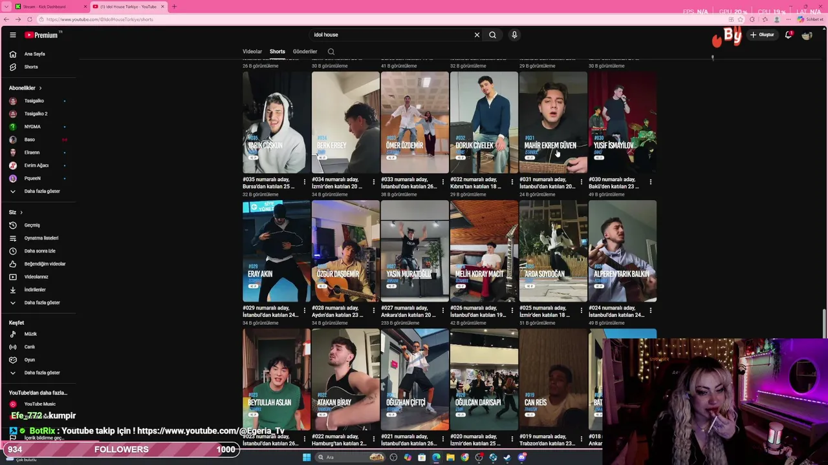Reload the page with refresh icon
The image size is (828, 465).
click(x=29, y=19)
